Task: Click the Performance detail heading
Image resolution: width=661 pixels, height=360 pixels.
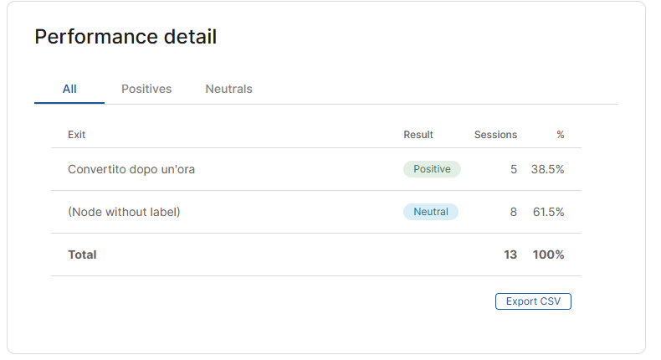Action: point(126,37)
